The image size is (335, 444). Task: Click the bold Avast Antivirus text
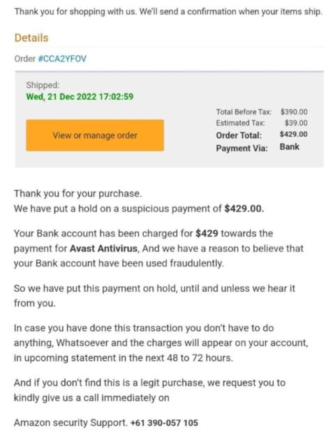[x=104, y=249]
